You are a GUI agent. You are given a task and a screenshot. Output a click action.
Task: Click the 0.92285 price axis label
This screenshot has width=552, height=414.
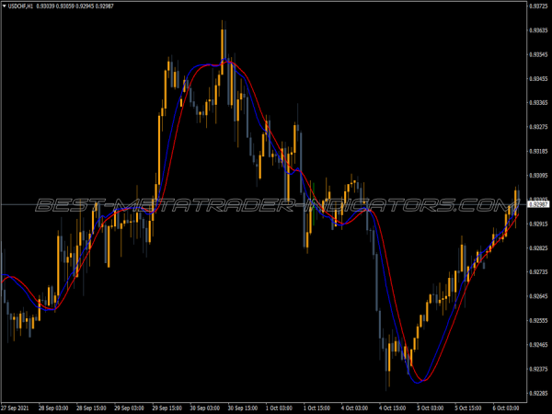(538, 393)
